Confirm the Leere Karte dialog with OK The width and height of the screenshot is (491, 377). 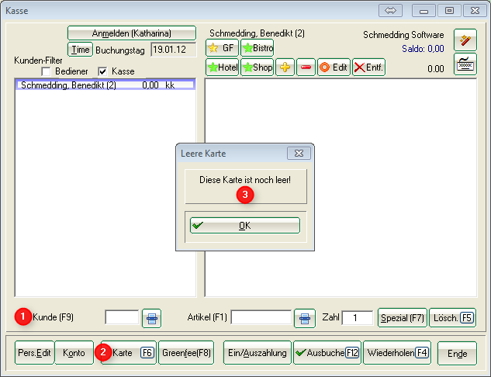pyautogui.click(x=244, y=226)
